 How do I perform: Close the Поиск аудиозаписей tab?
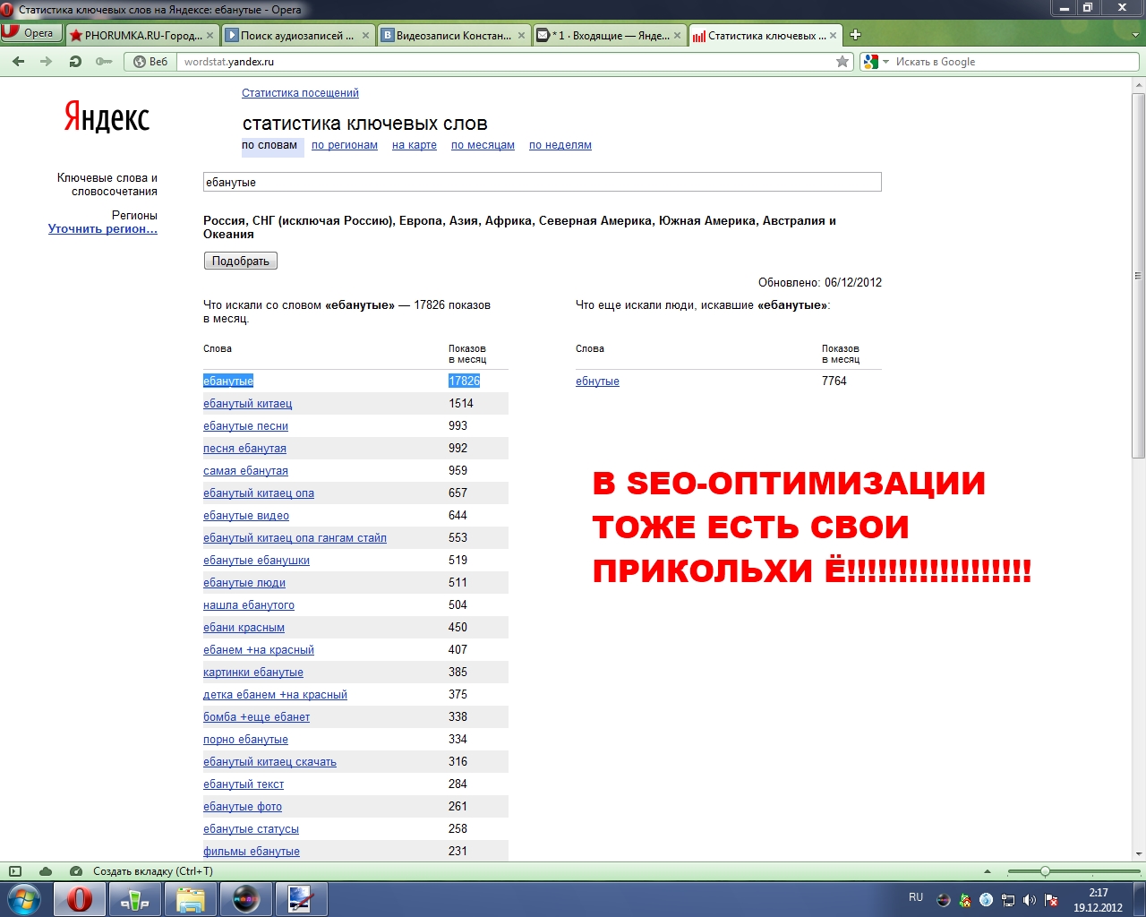pyautogui.click(x=366, y=36)
